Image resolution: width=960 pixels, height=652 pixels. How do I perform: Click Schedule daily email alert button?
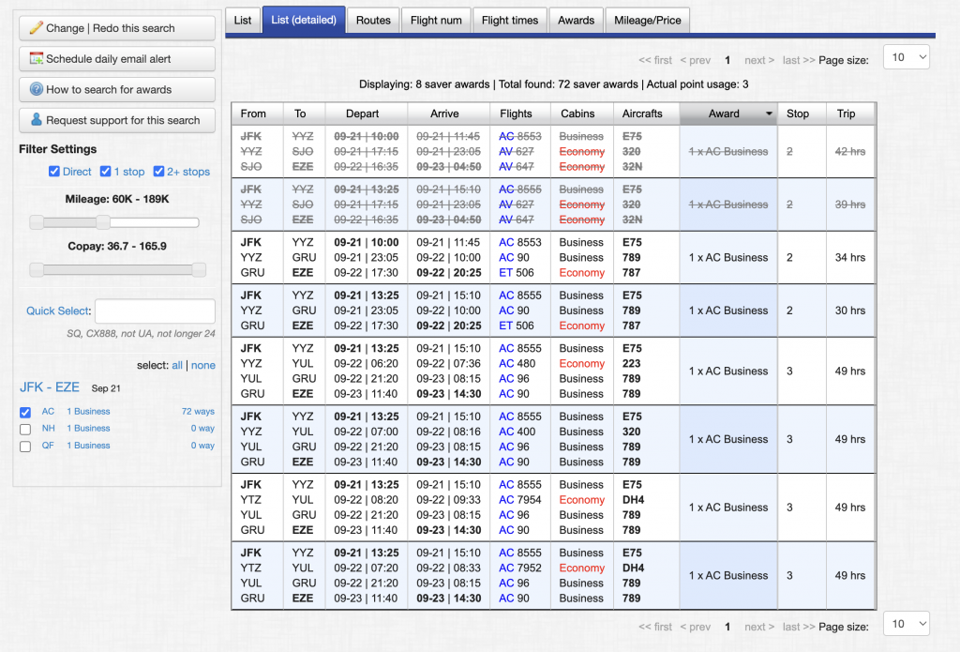117,59
